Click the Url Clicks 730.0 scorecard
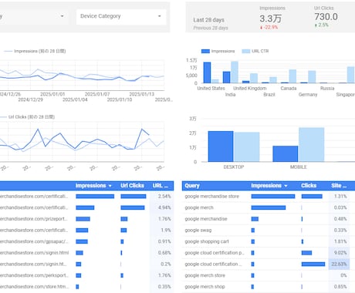Image resolution: width=355 pixels, height=293 pixels. [x=326, y=17]
